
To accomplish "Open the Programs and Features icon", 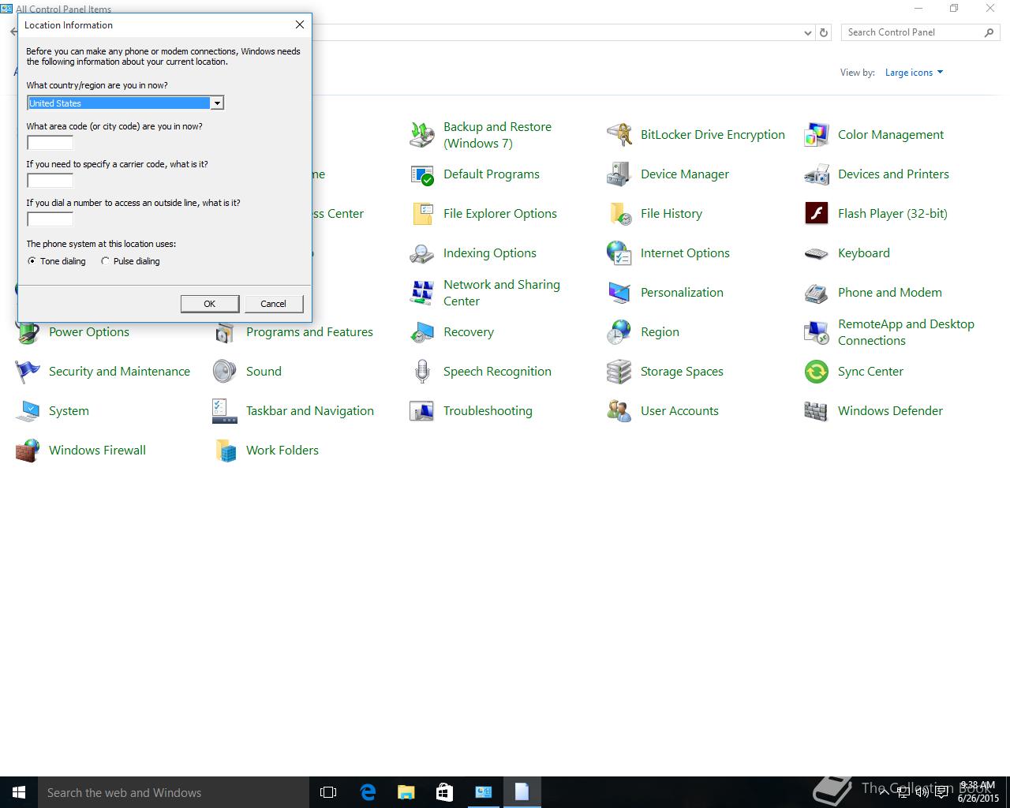I will tap(225, 334).
